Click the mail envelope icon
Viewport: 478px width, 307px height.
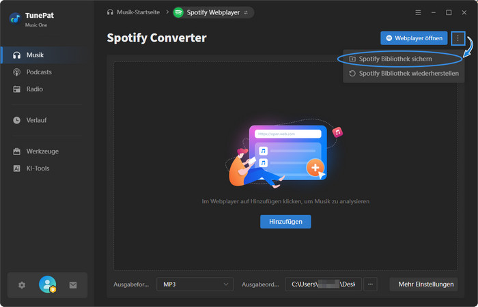click(x=73, y=285)
